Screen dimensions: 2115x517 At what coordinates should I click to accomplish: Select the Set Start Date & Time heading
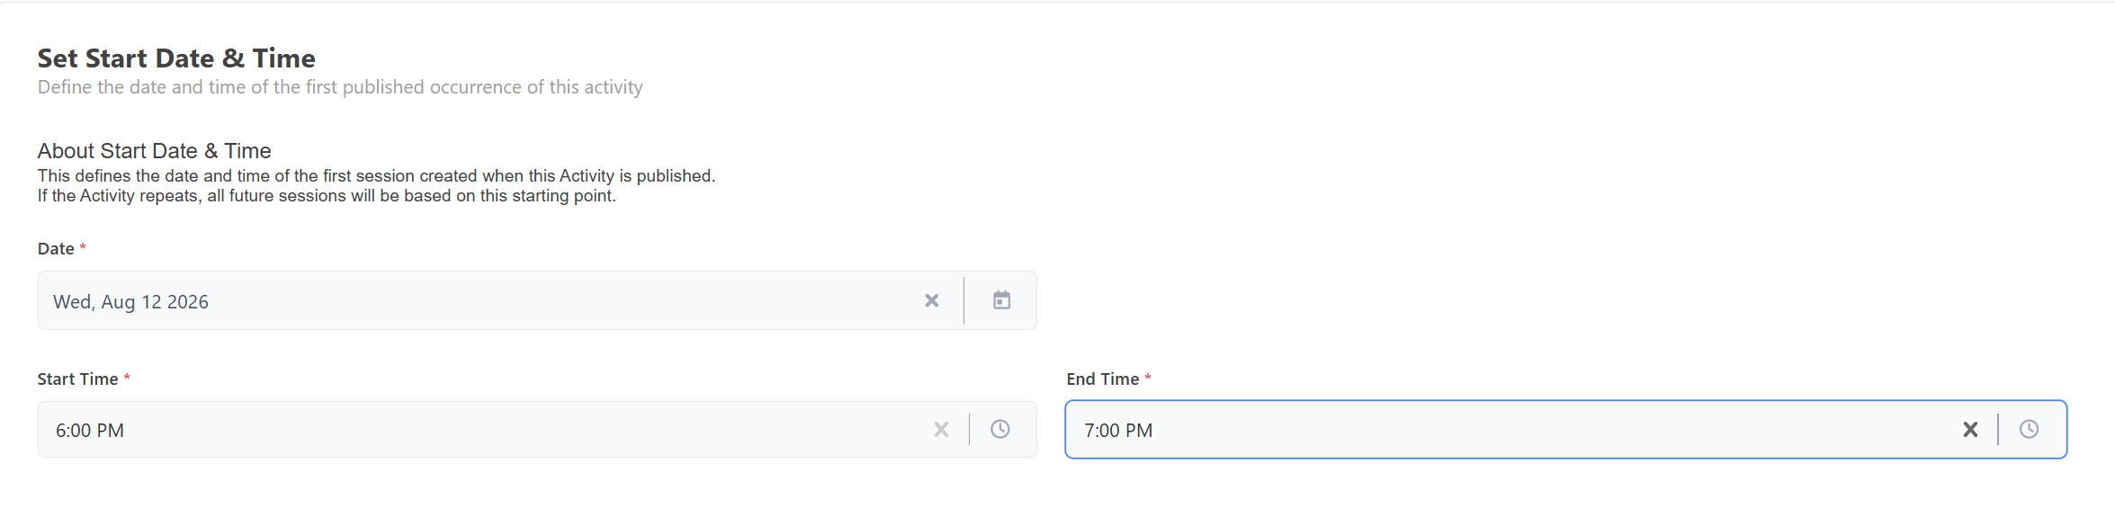coord(176,58)
